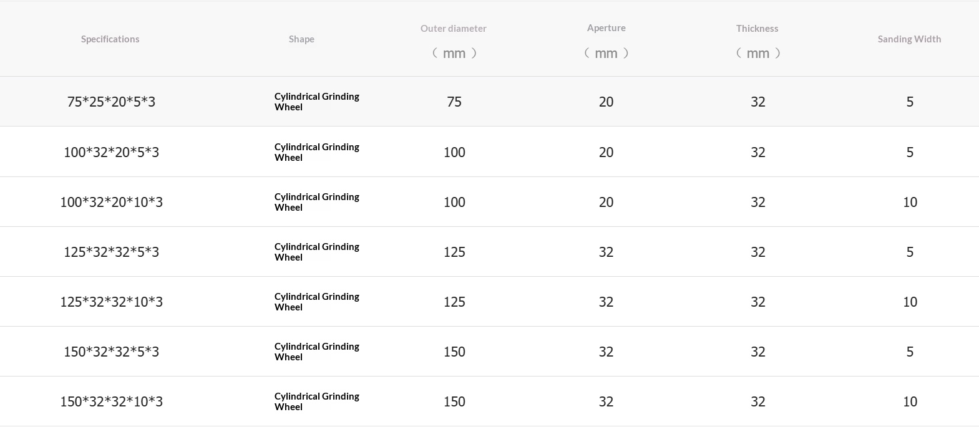Select the 100*32*20*5*3 specification cell
This screenshot has width=979, height=427.
pyautogui.click(x=111, y=152)
